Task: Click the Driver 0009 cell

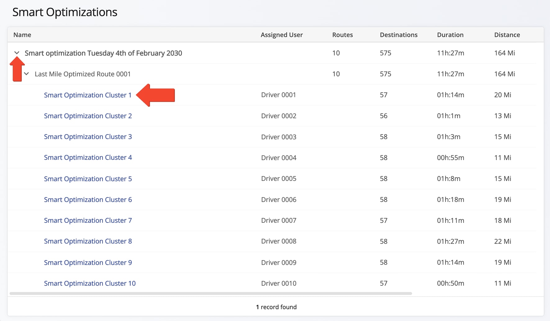Action: click(279, 262)
